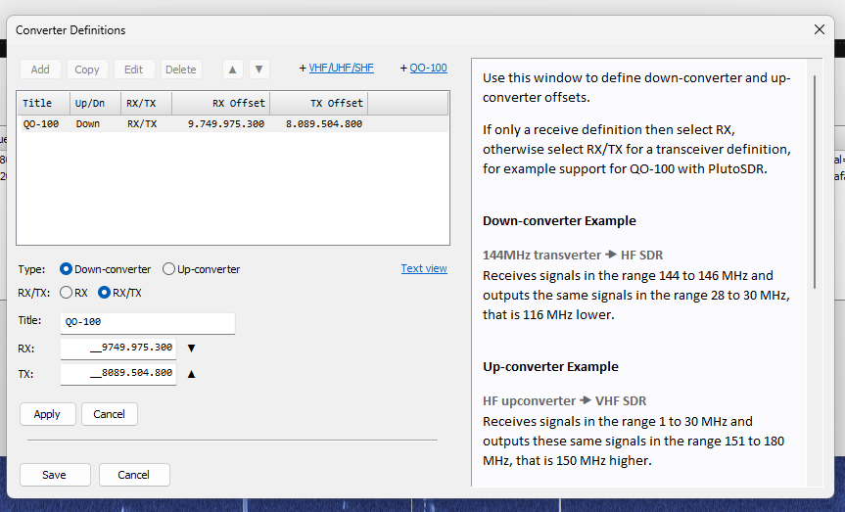Click the down arrow beside RX offset
845x512 pixels.
pyautogui.click(x=191, y=349)
